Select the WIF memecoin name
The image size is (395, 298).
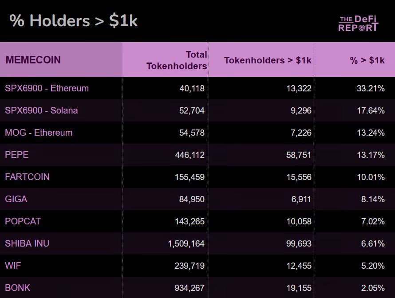click(13, 266)
